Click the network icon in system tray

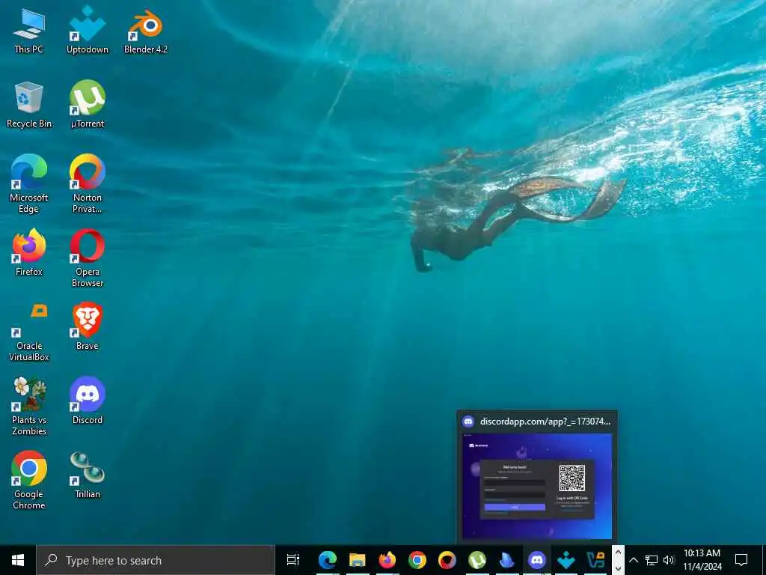point(652,560)
